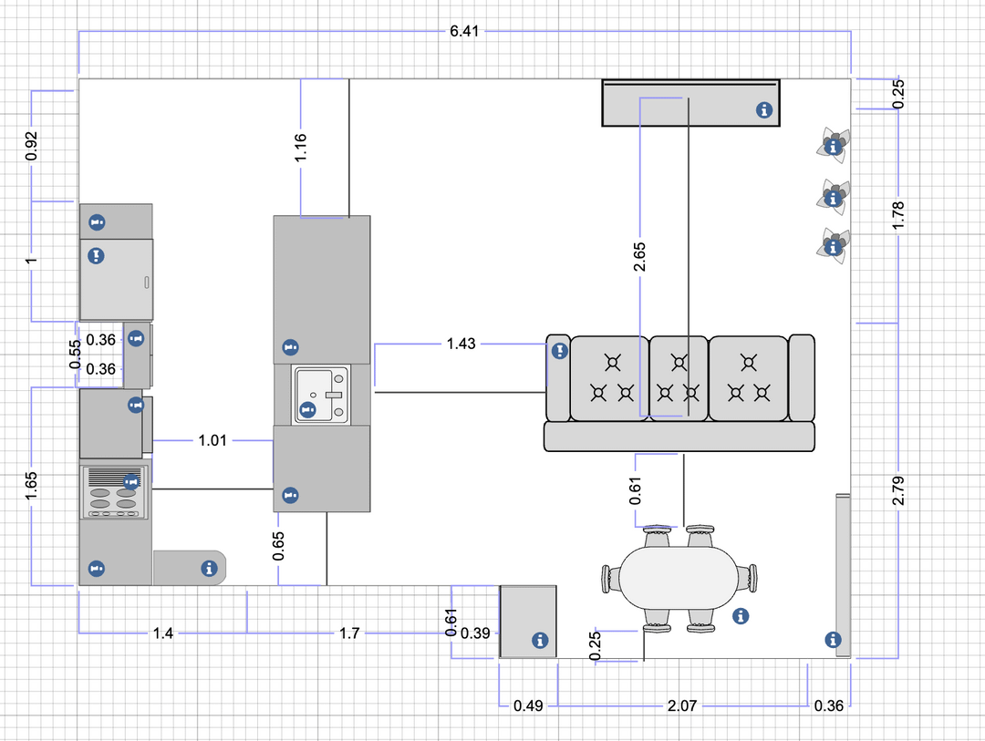Select the 1.4 dimension label

point(163,633)
